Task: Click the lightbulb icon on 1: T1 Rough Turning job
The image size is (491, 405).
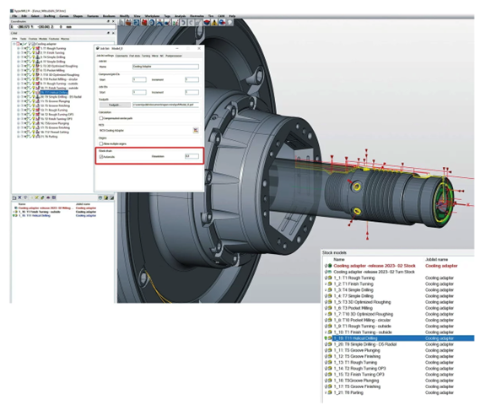Action: pos(34,49)
